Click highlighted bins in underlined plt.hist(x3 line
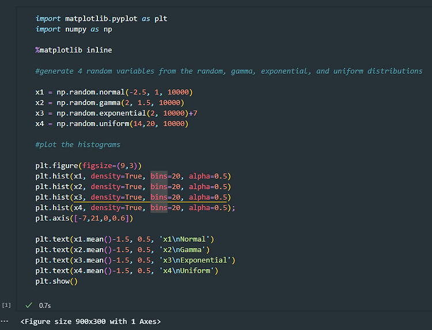 point(159,197)
